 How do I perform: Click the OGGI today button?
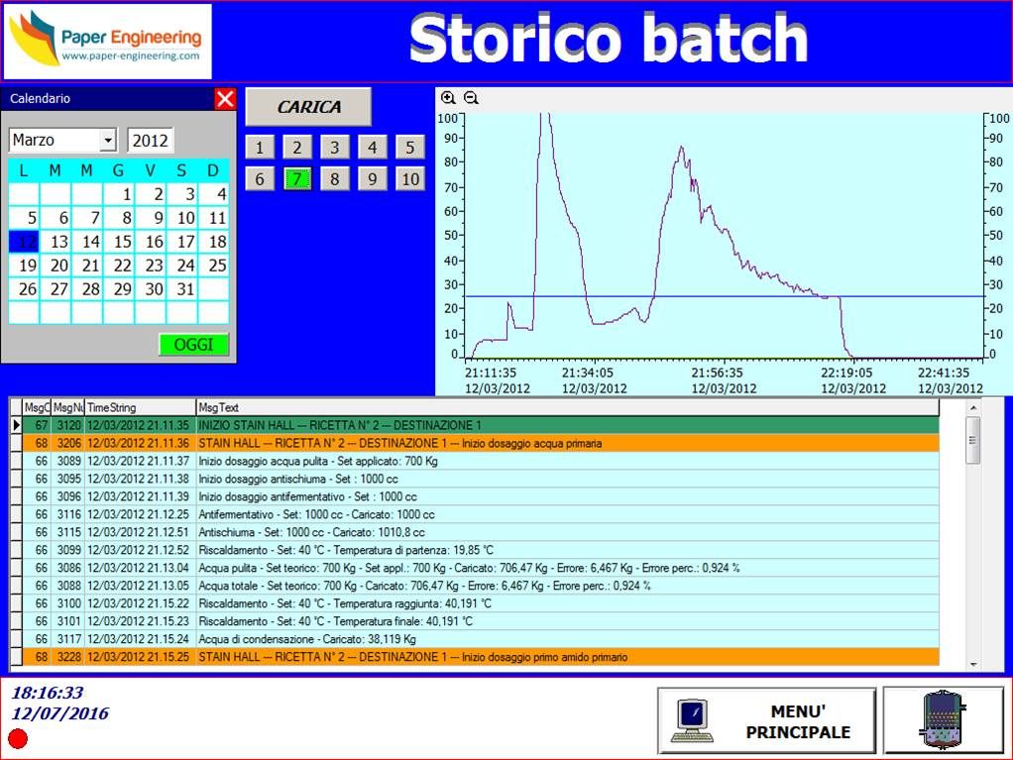[193, 345]
